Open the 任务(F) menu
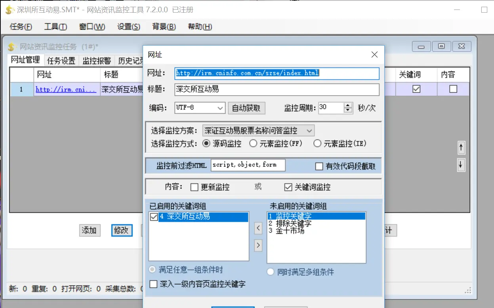Screen dimensions: 494x308 click(x=21, y=27)
